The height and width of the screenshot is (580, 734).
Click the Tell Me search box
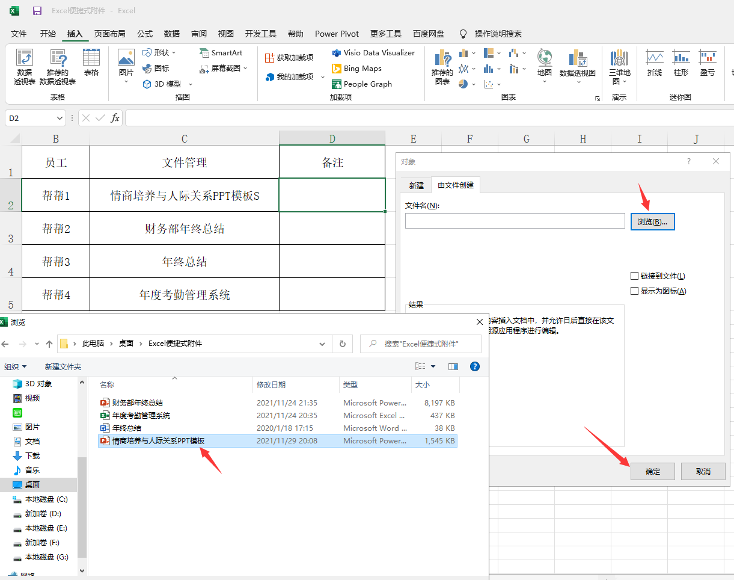point(498,34)
